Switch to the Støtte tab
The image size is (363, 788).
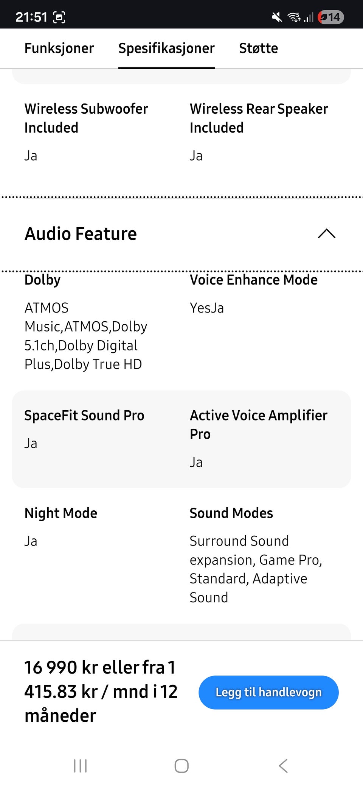click(x=258, y=48)
